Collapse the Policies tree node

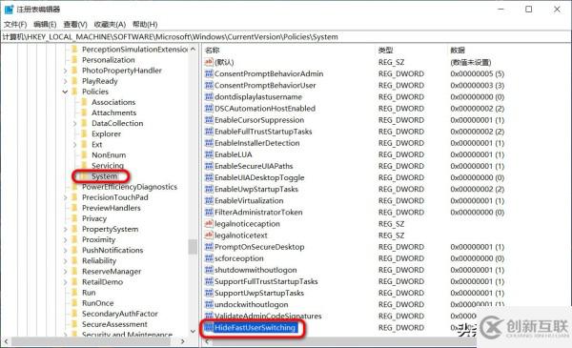(x=65, y=92)
